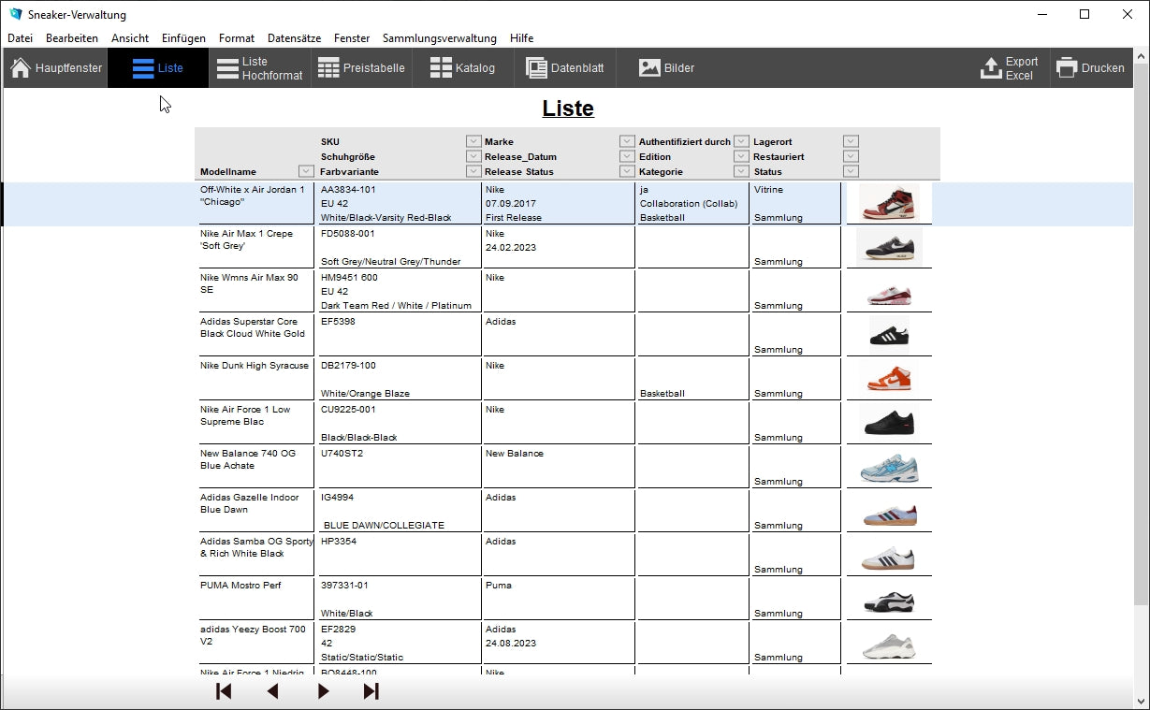Show the Datenblatt view
The image size is (1150, 710).
point(564,68)
